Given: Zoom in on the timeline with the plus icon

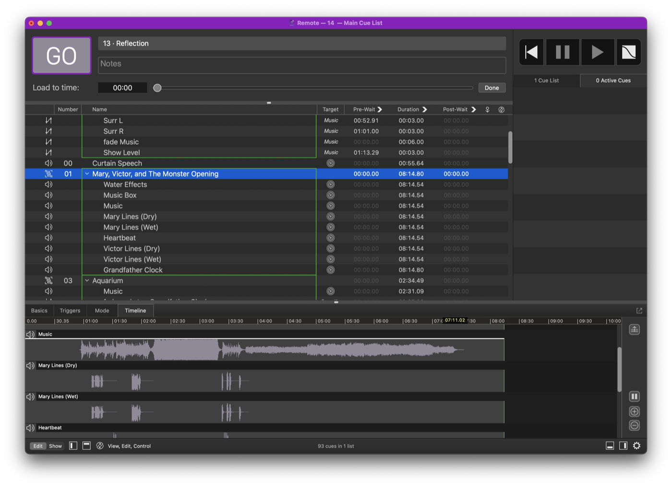Looking at the screenshot, I should tap(634, 411).
